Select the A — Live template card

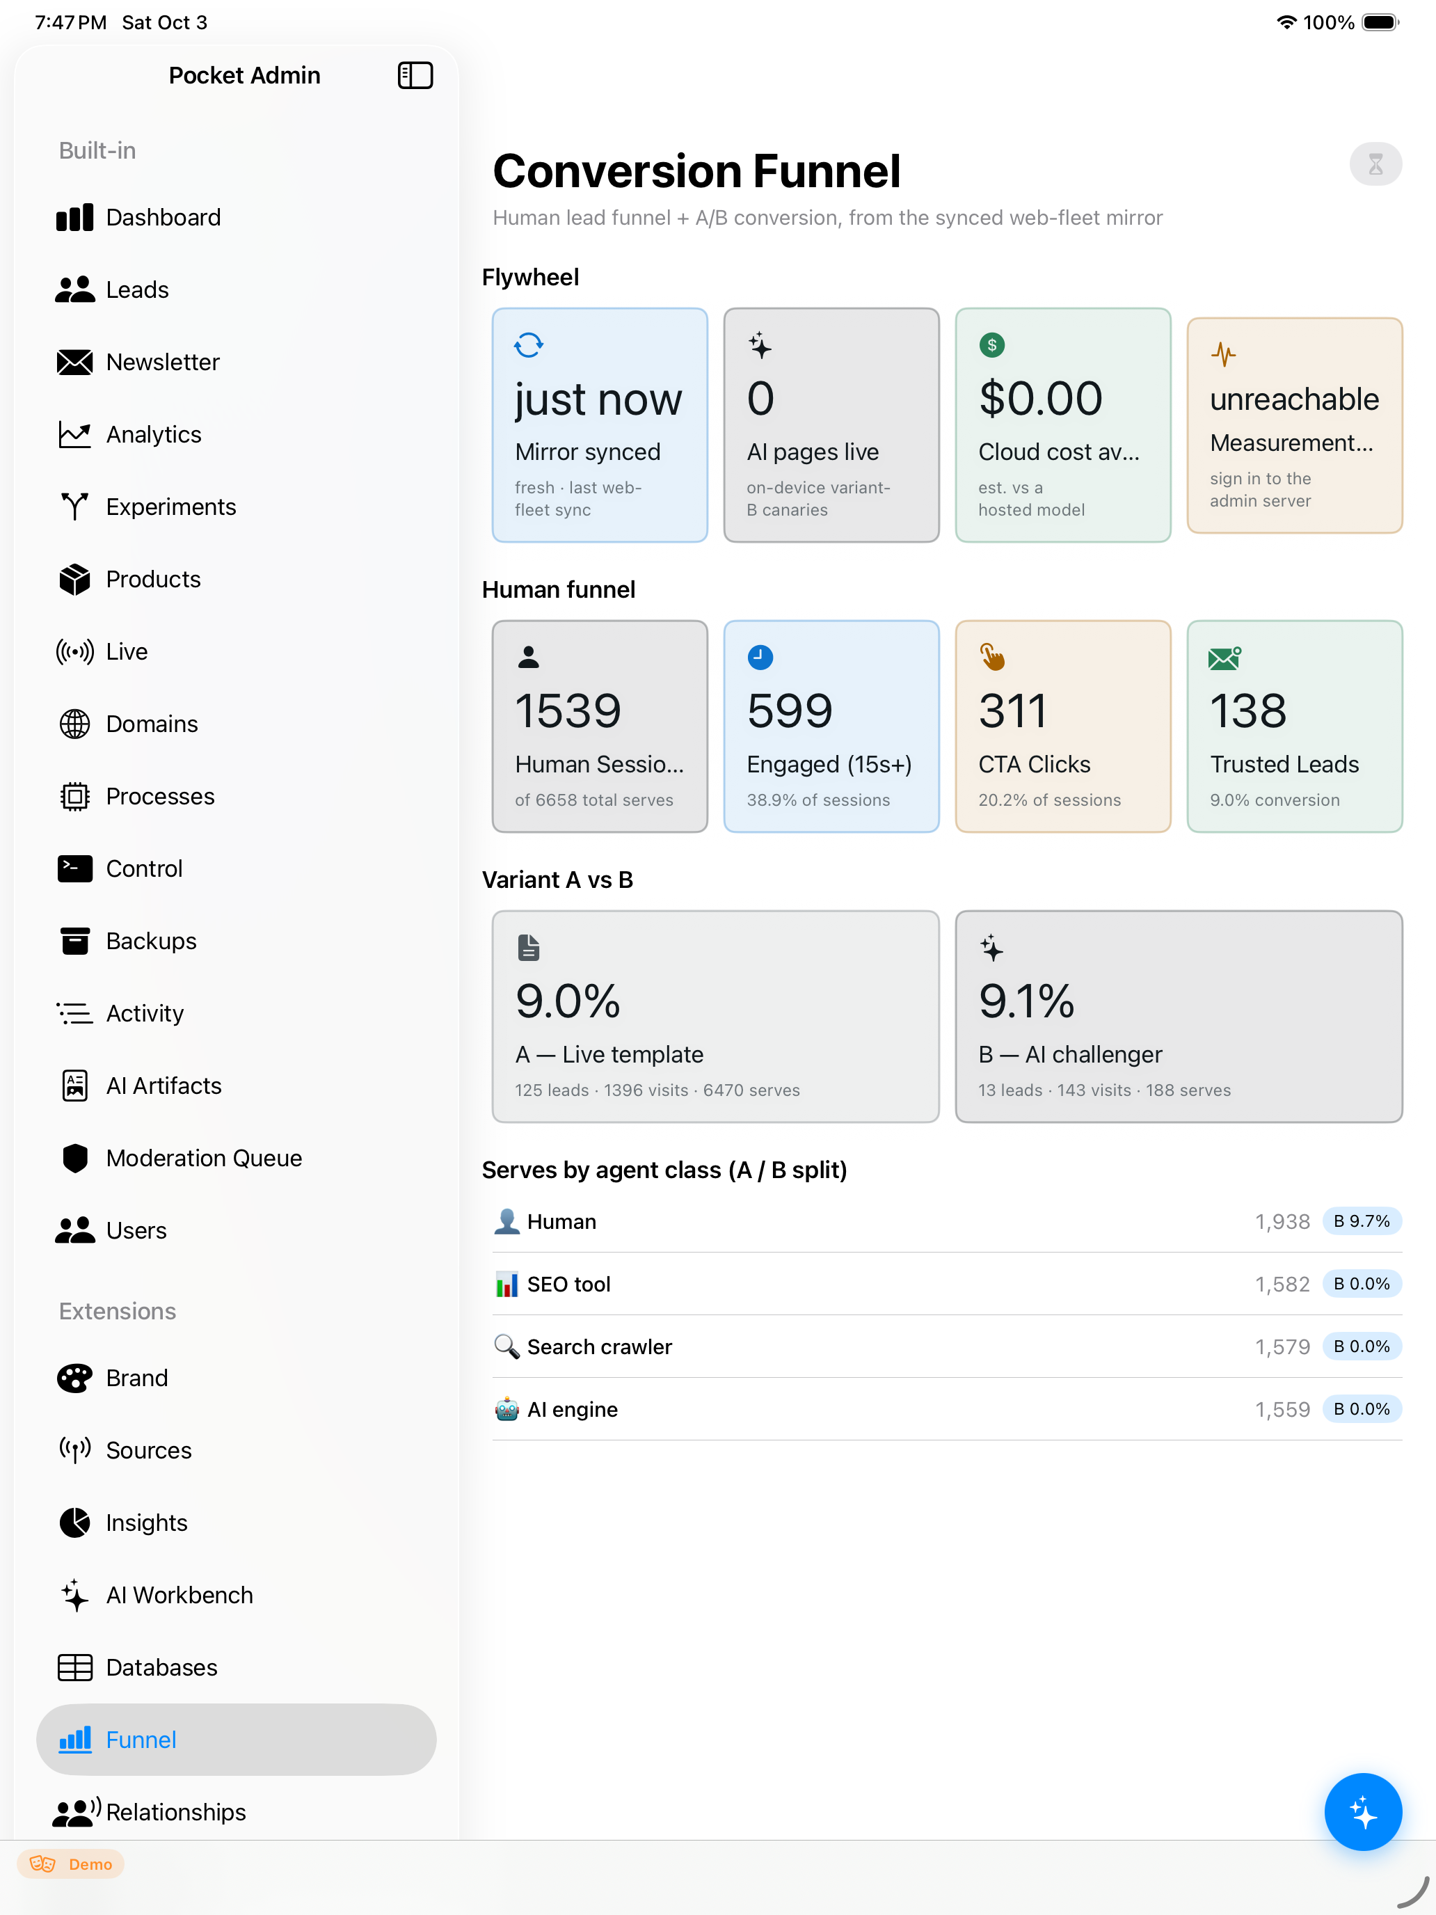point(716,1017)
